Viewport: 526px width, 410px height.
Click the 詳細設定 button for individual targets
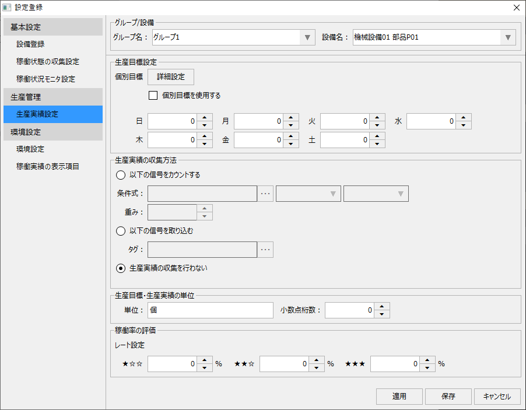(x=170, y=76)
